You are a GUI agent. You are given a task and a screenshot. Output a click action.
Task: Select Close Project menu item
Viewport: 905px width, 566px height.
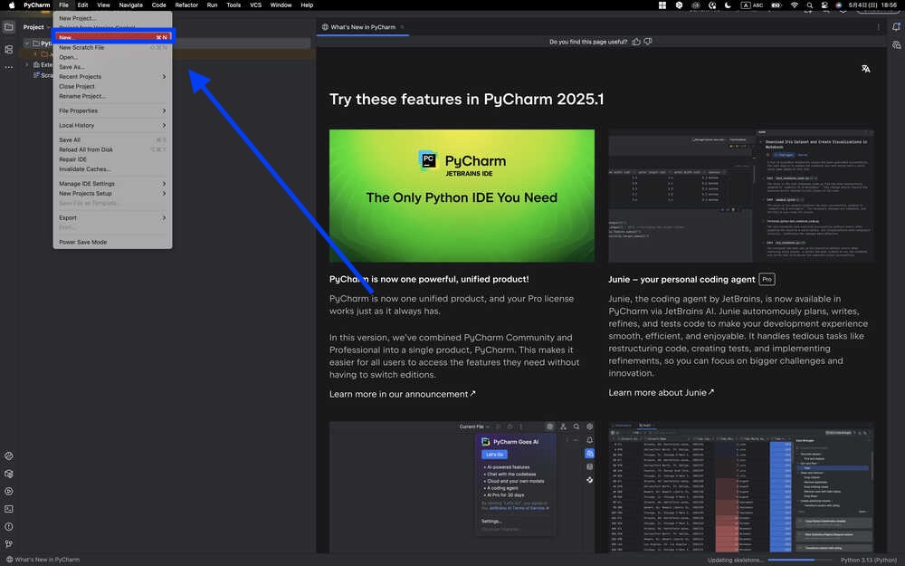pos(112,87)
